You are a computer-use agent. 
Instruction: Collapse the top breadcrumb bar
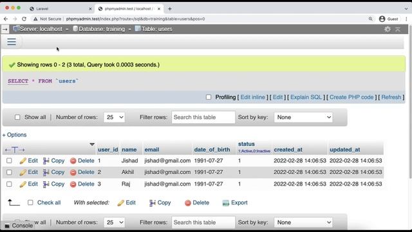tap(398, 29)
